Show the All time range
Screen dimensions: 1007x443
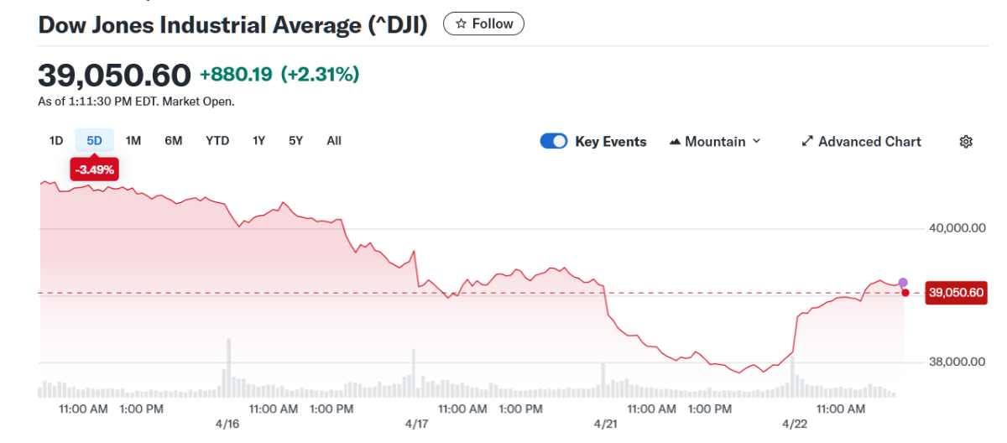coord(334,141)
